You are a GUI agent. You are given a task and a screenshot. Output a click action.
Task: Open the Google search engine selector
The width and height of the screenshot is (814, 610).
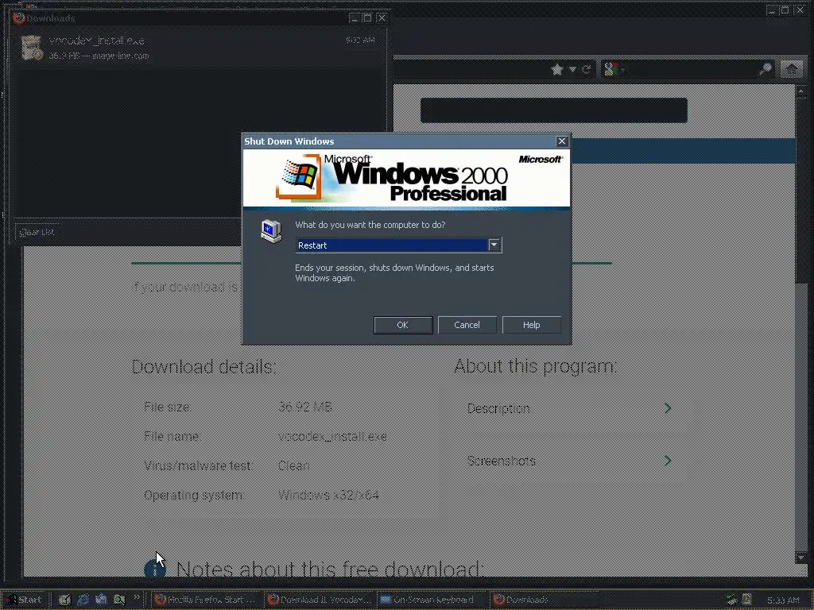tap(614, 69)
